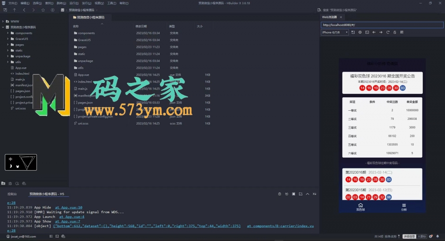
Task: Open the 帮助 (Help) menu
Action: [124, 3]
